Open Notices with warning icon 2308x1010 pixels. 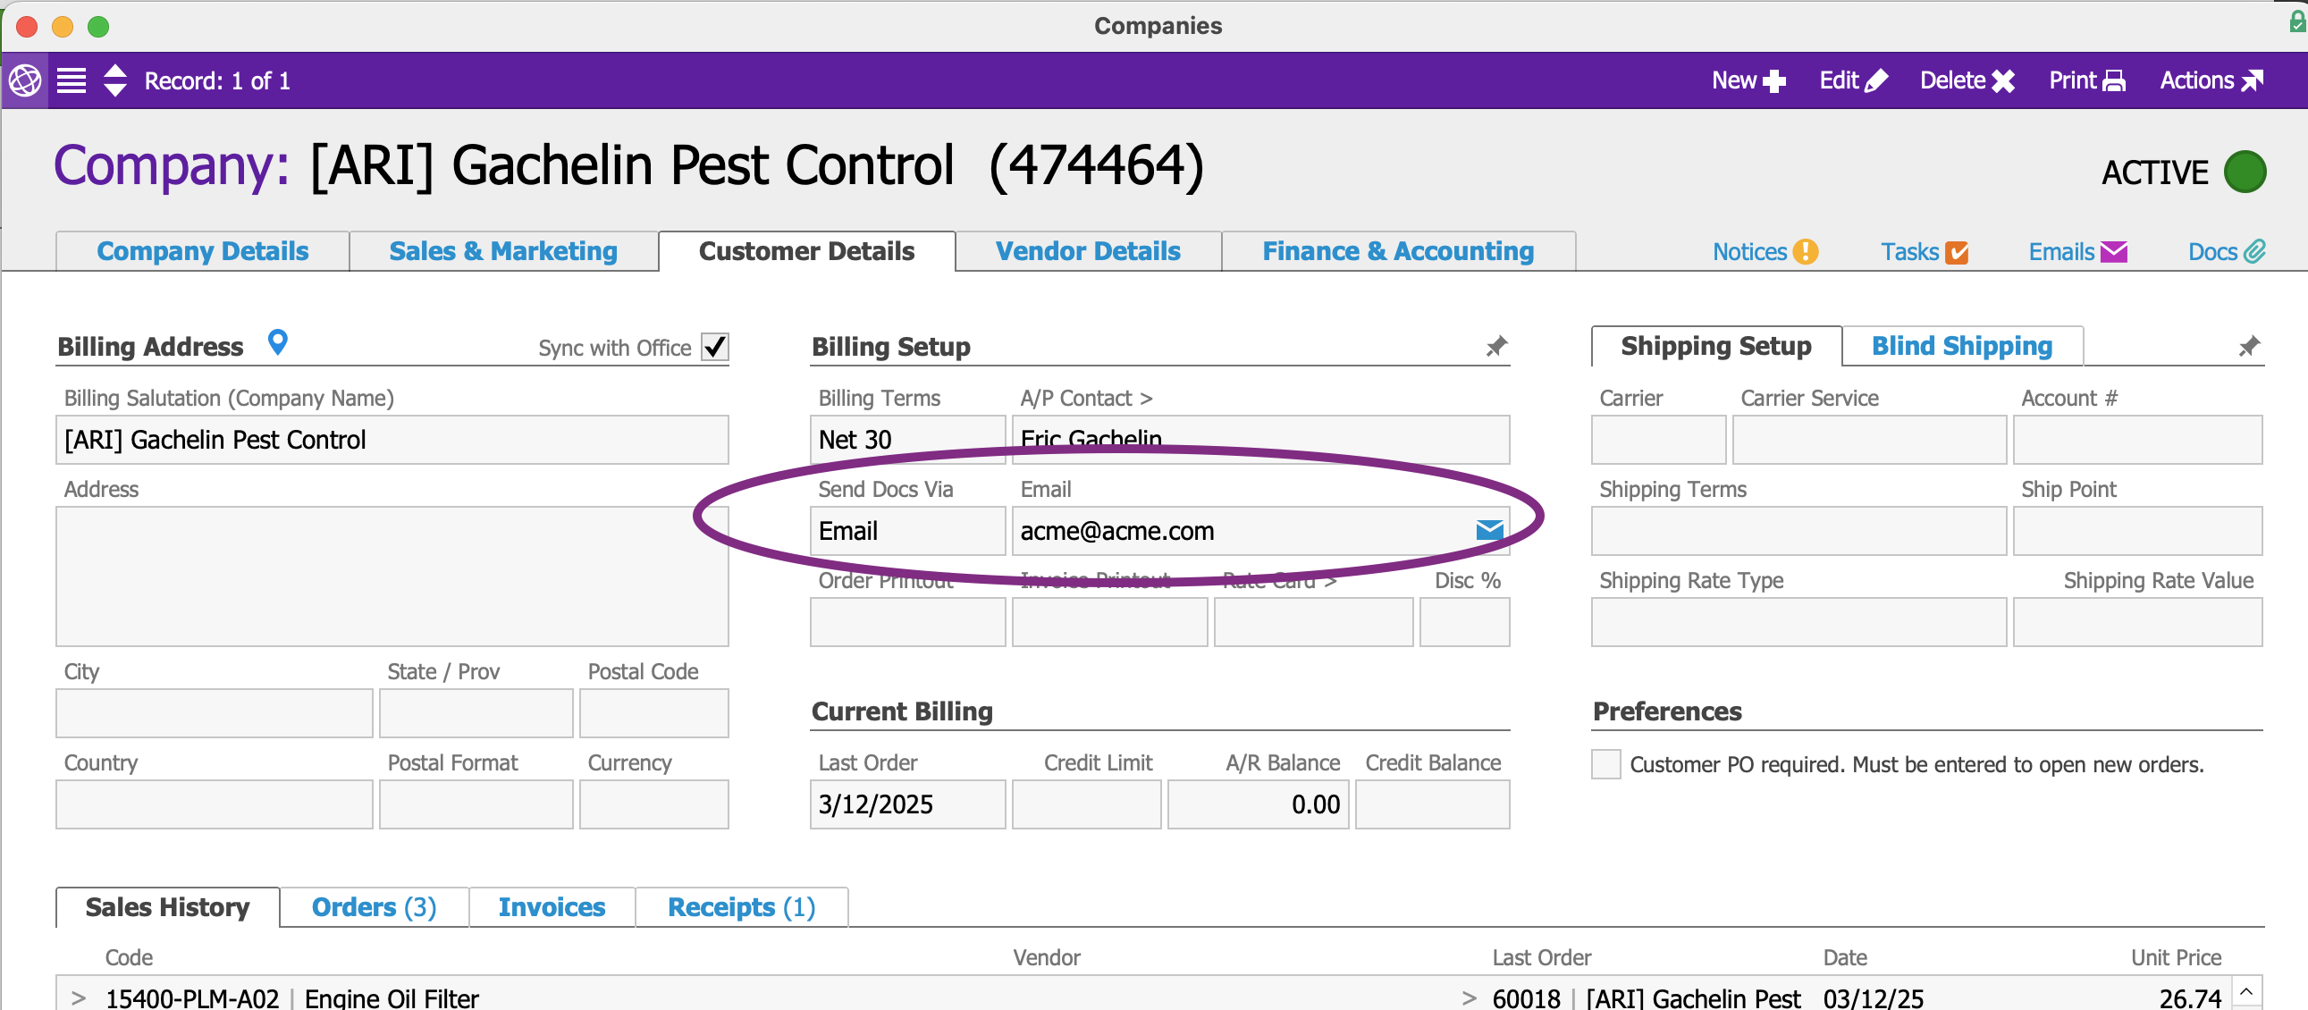[x=1765, y=252]
